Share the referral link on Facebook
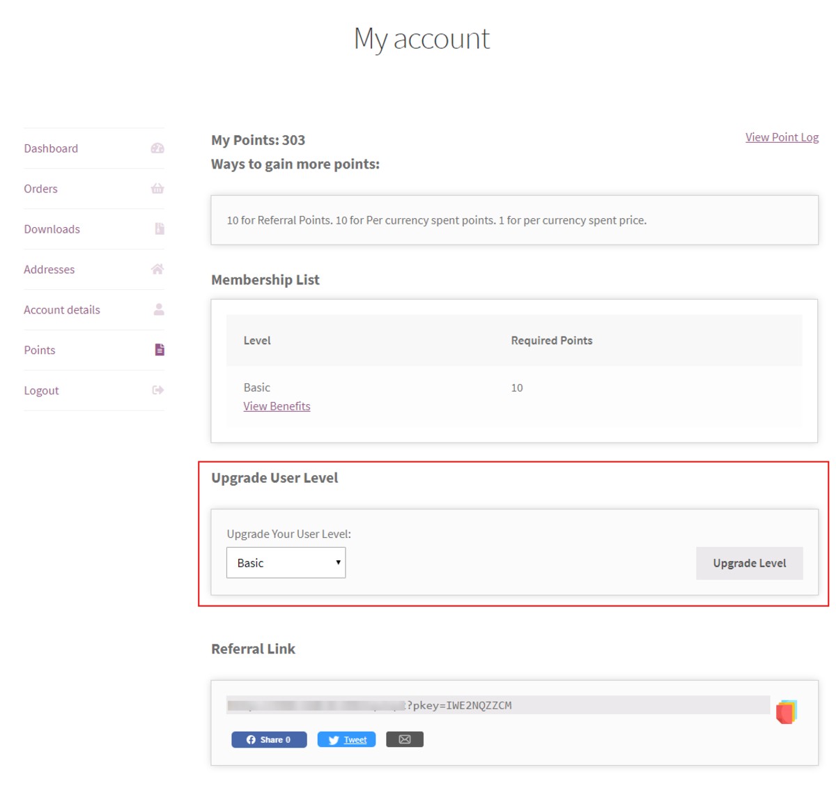This screenshot has height=786, width=836. point(269,739)
